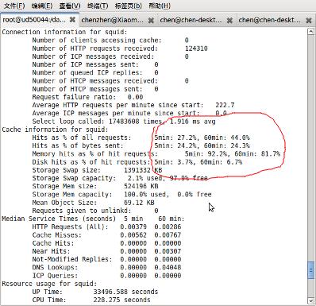Open the 终端(T) menu

[98, 6]
